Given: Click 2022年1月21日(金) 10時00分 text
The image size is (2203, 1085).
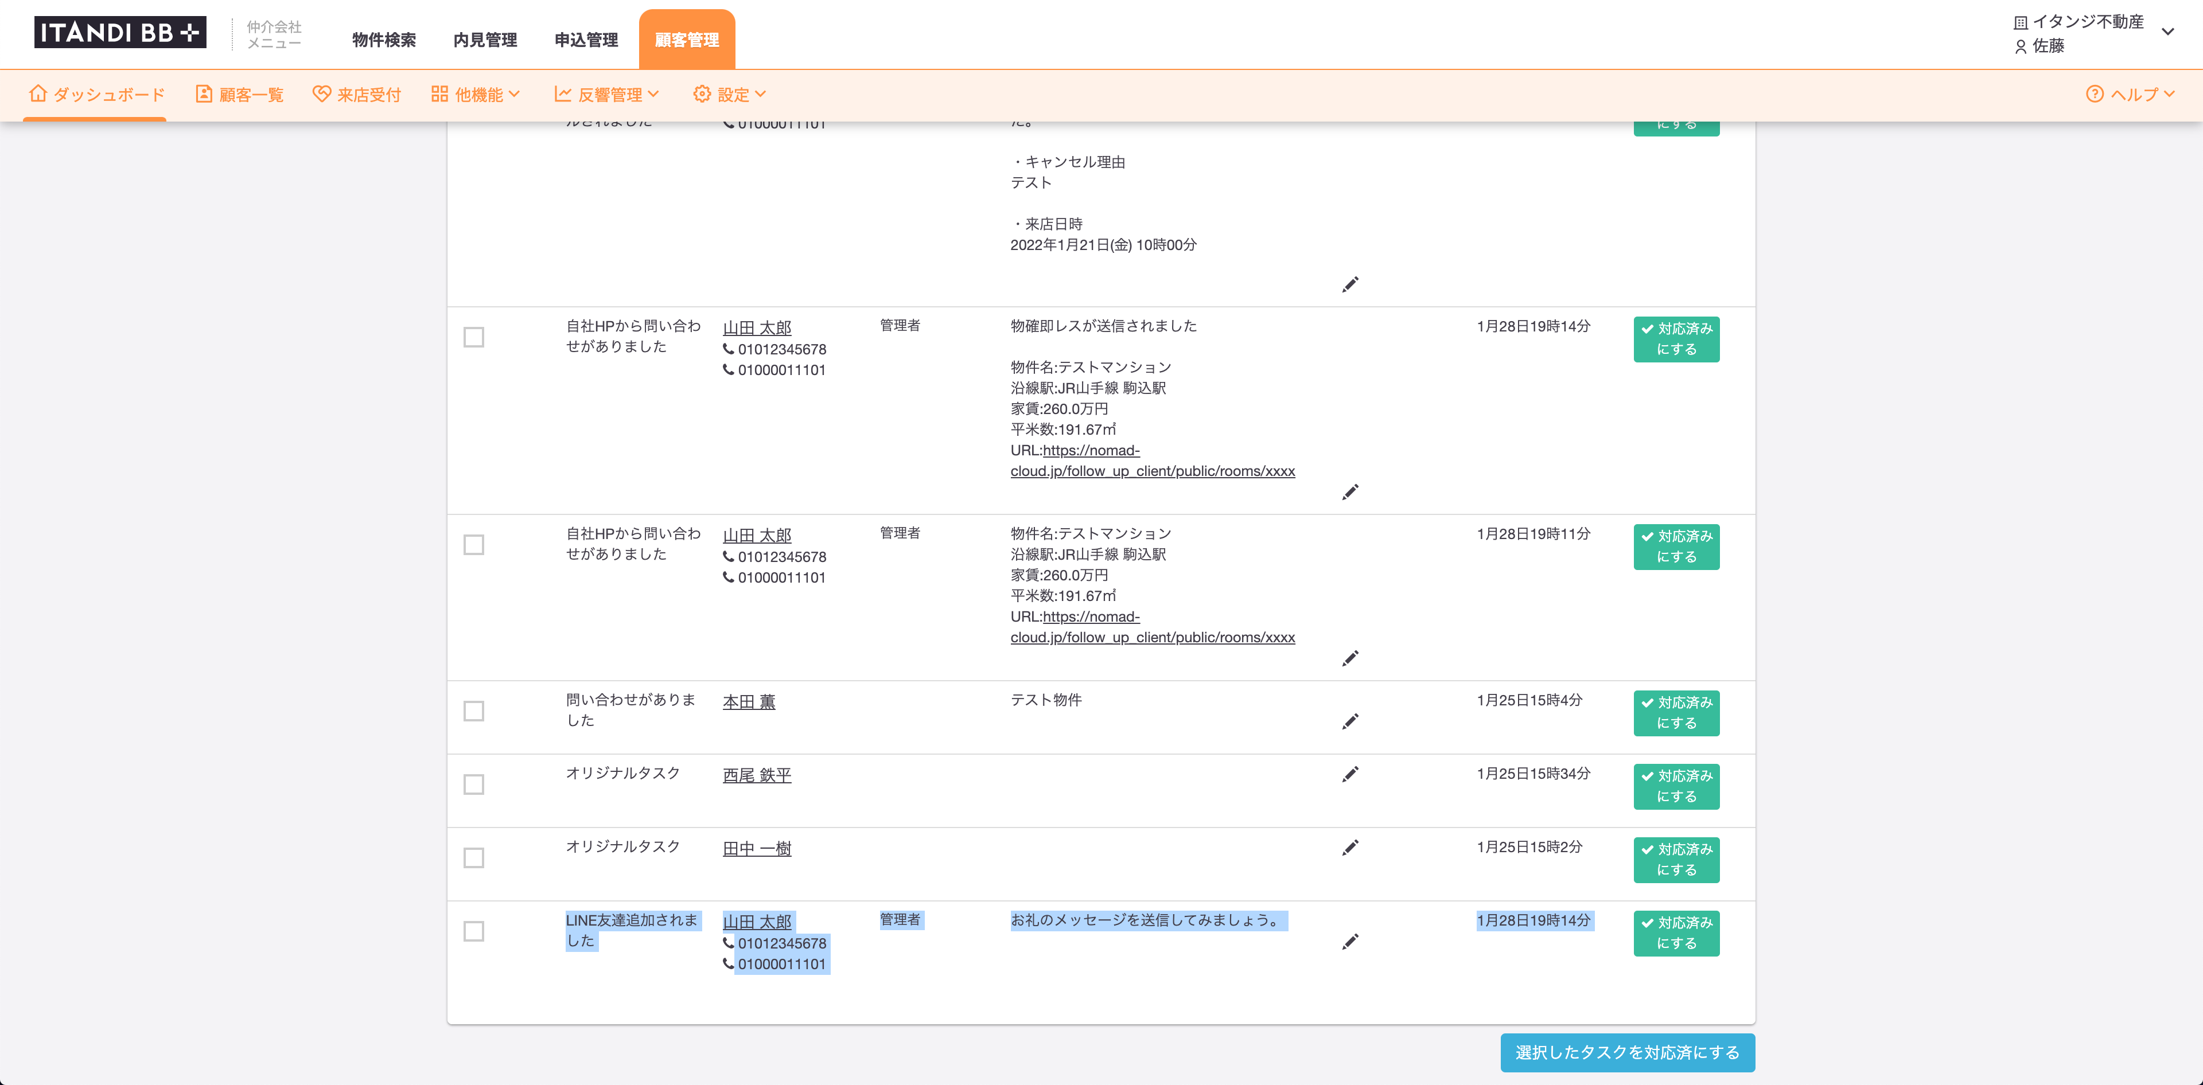Looking at the screenshot, I should click(1103, 245).
